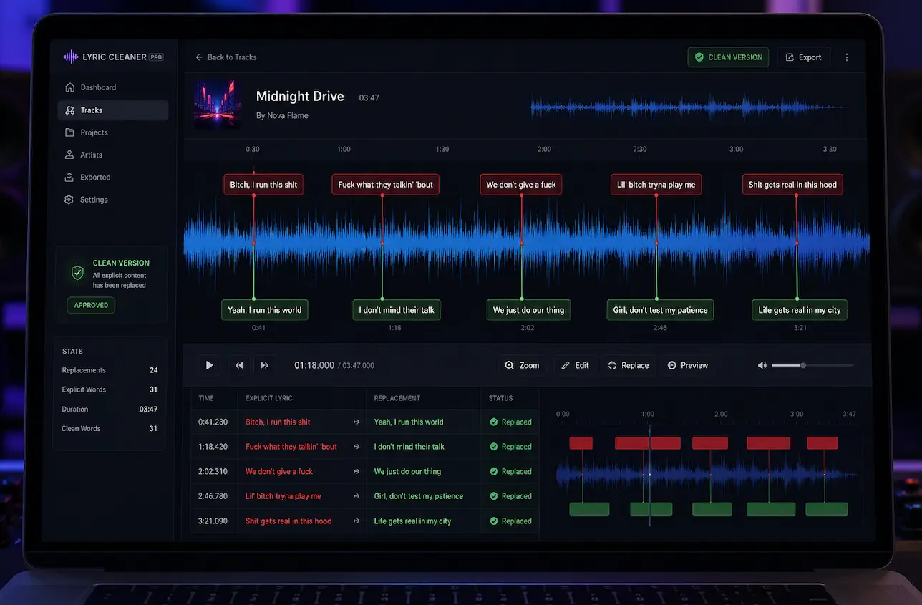Image resolution: width=922 pixels, height=605 pixels.
Task: Click the header waveform overview
Action: click(690, 108)
